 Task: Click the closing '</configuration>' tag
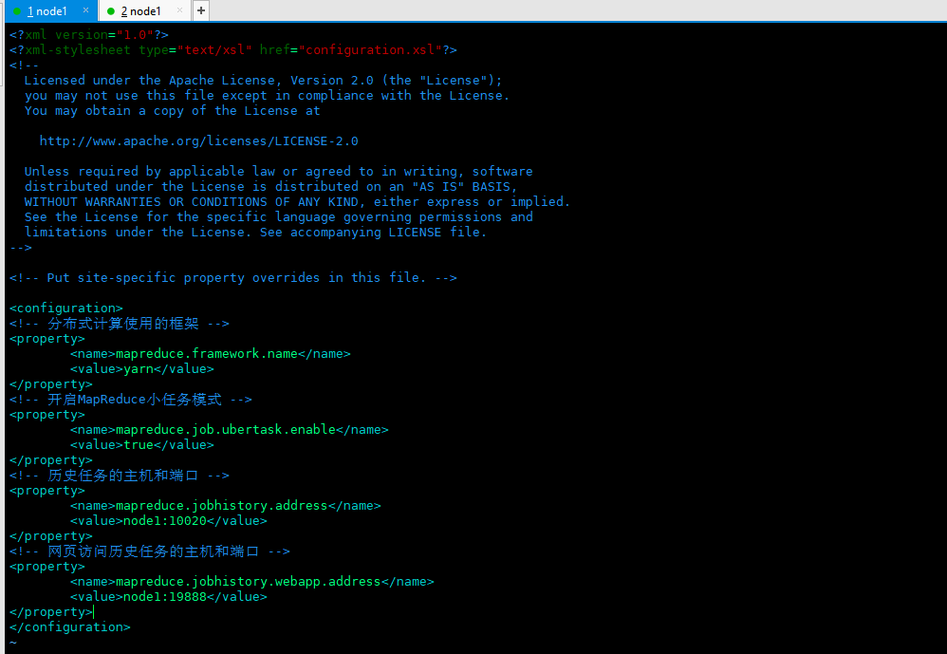click(x=70, y=627)
